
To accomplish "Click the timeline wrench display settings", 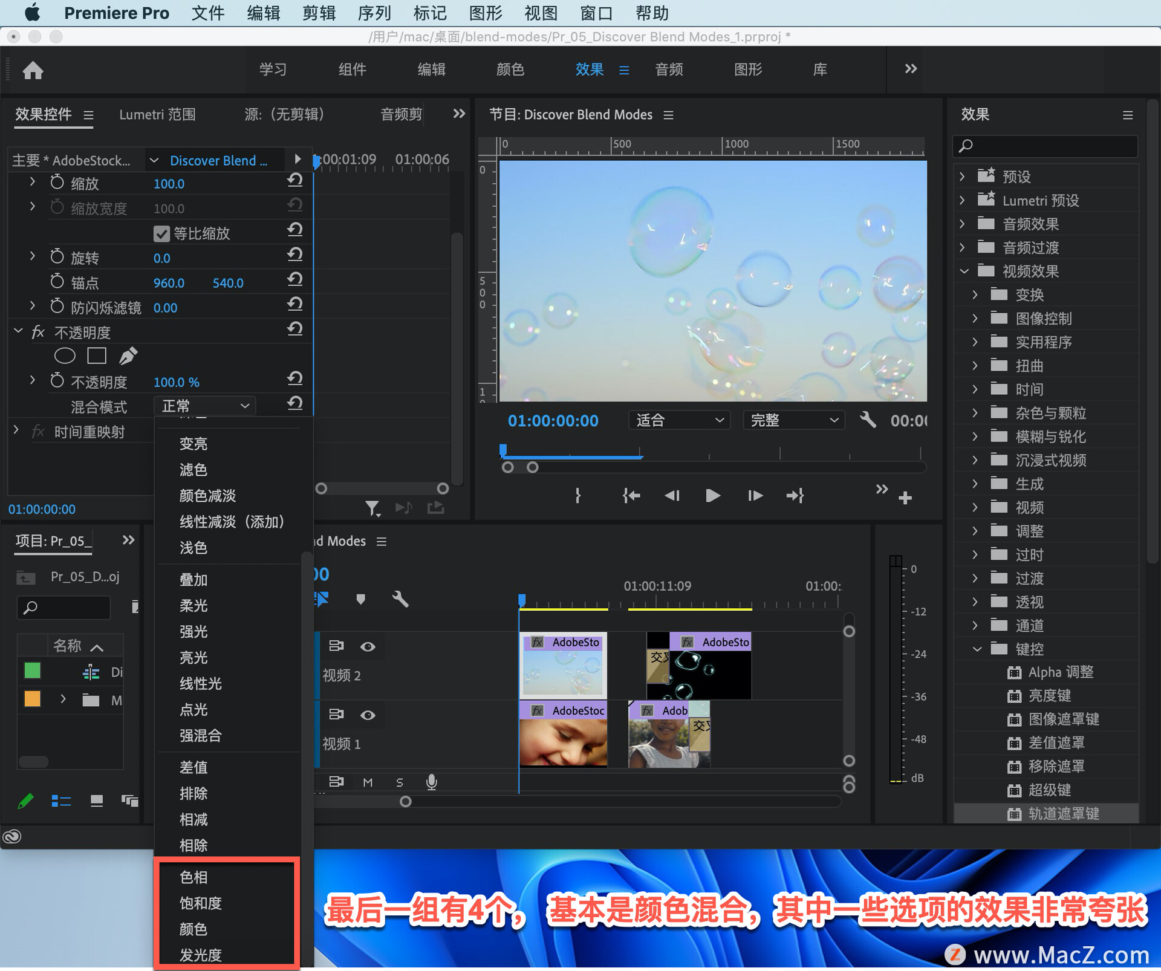I will [x=400, y=599].
